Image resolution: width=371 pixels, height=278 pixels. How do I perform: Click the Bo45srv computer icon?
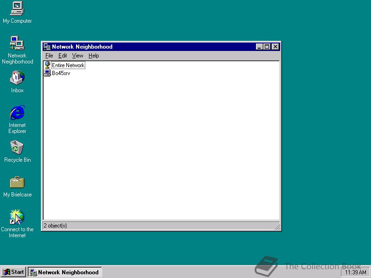(x=47, y=73)
